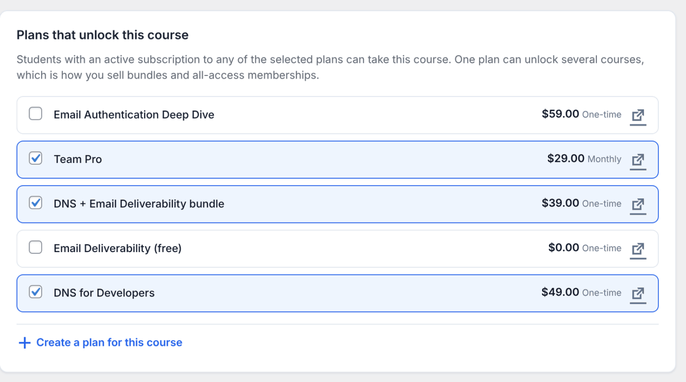This screenshot has width=686, height=382.
Task: Uncheck the Team Pro checkbox
Action: click(x=35, y=158)
